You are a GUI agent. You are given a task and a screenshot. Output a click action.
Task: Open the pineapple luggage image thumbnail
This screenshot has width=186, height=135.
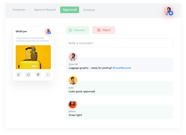[33, 57]
